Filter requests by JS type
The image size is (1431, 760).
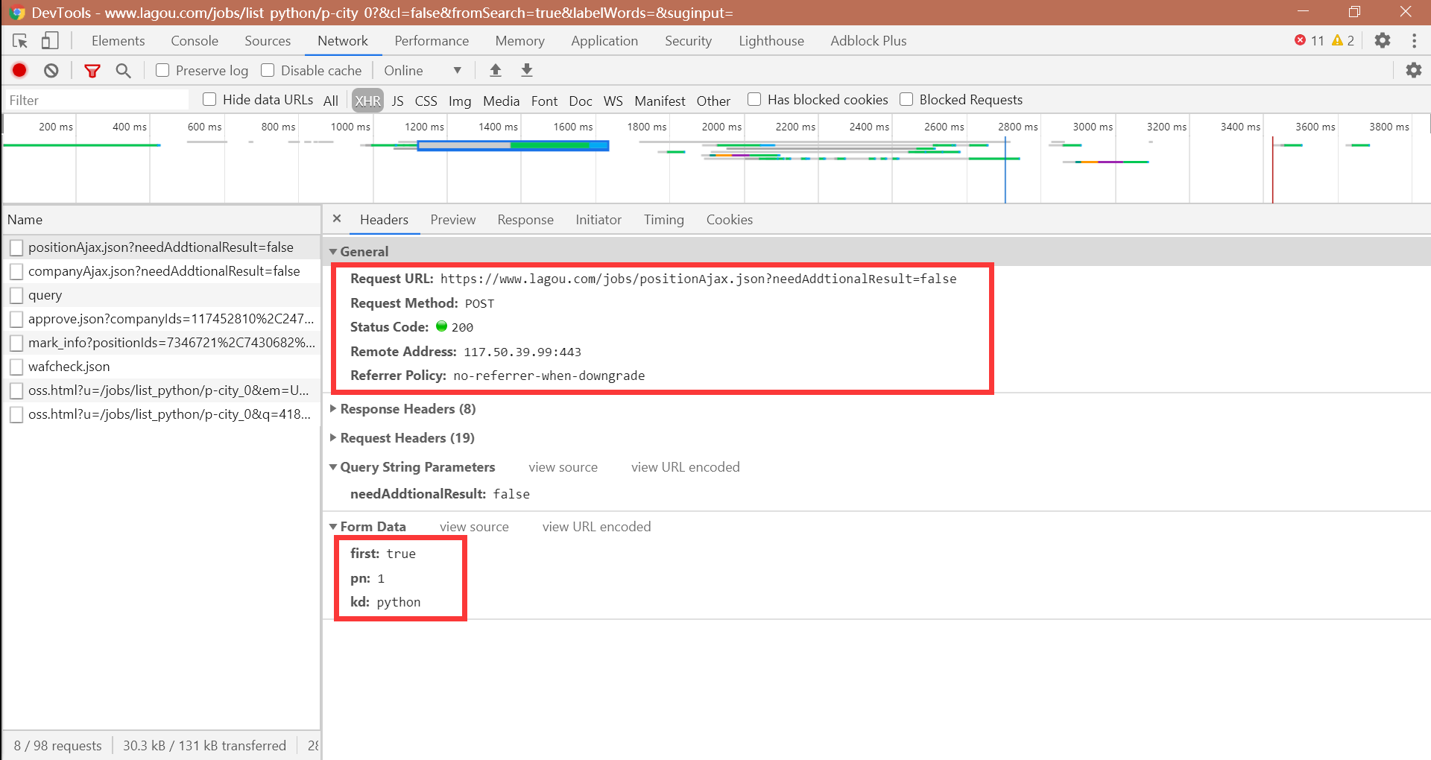[x=397, y=101]
